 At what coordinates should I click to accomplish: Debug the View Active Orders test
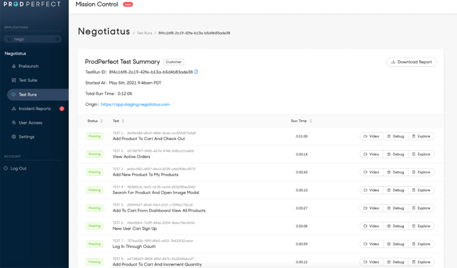[395, 154]
